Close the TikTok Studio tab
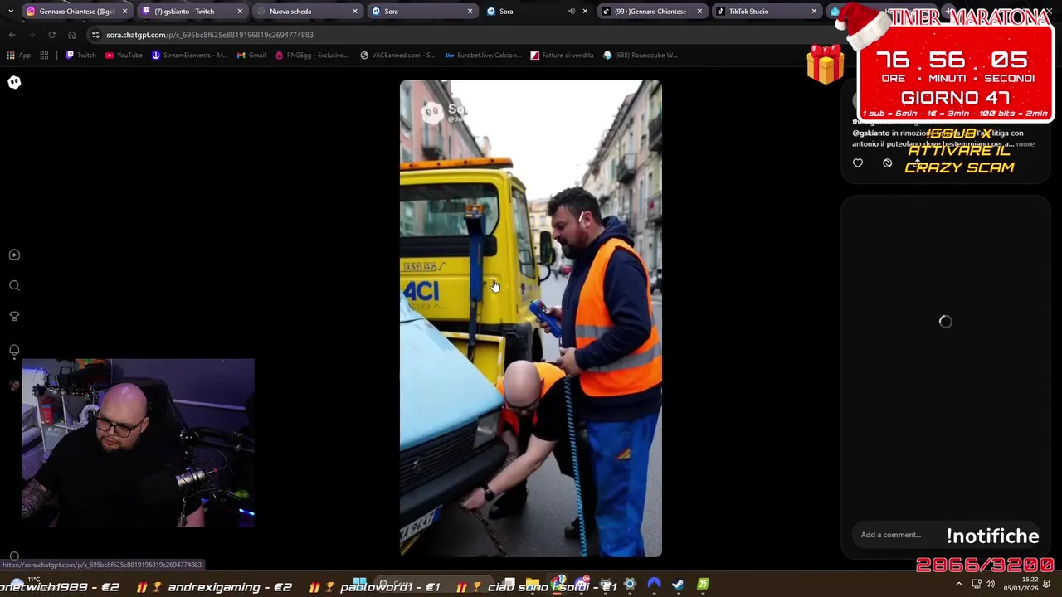1062x597 pixels. (814, 12)
